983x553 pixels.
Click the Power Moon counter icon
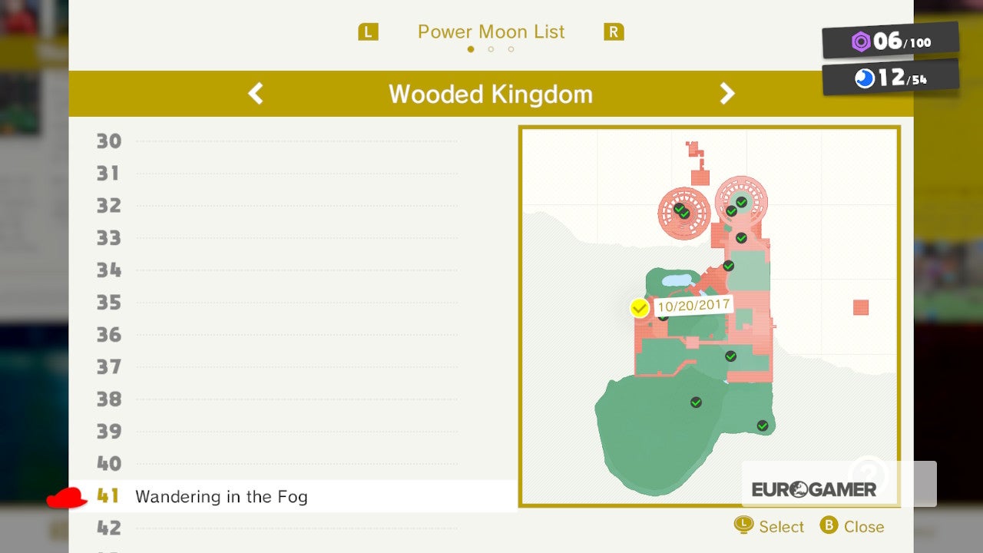coord(865,78)
